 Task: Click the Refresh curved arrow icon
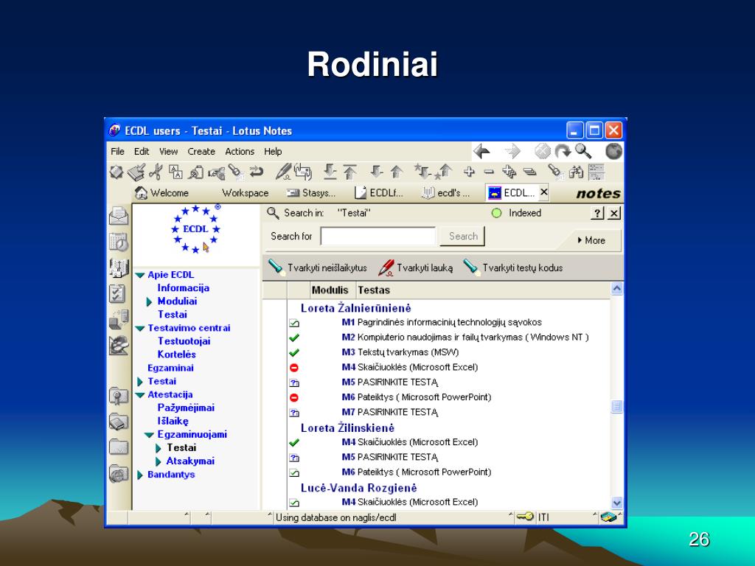pyautogui.click(x=563, y=152)
